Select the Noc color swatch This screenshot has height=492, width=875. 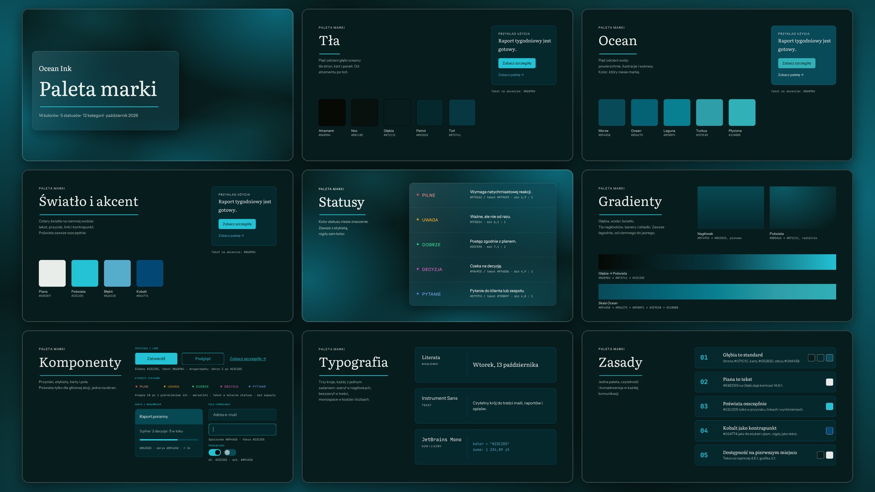pos(364,112)
